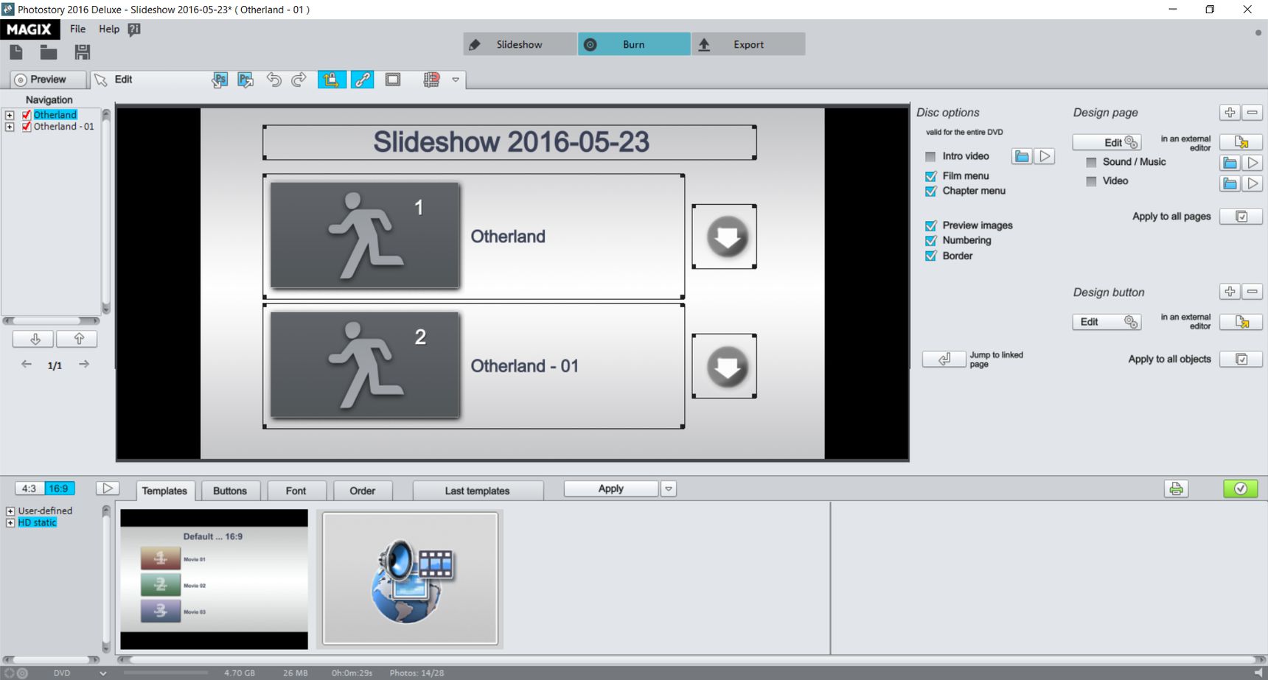The width and height of the screenshot is (1268, 680).
Task: Click the Apply to all pages check icon
Action: click(1241, 217)
